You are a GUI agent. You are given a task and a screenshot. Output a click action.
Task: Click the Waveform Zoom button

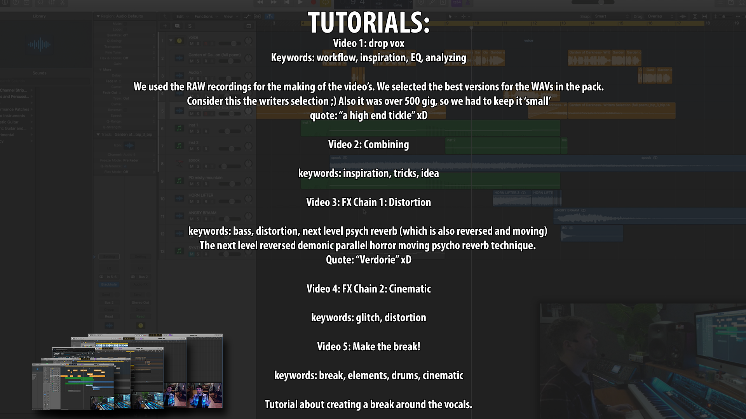click(x=683, y=16)
